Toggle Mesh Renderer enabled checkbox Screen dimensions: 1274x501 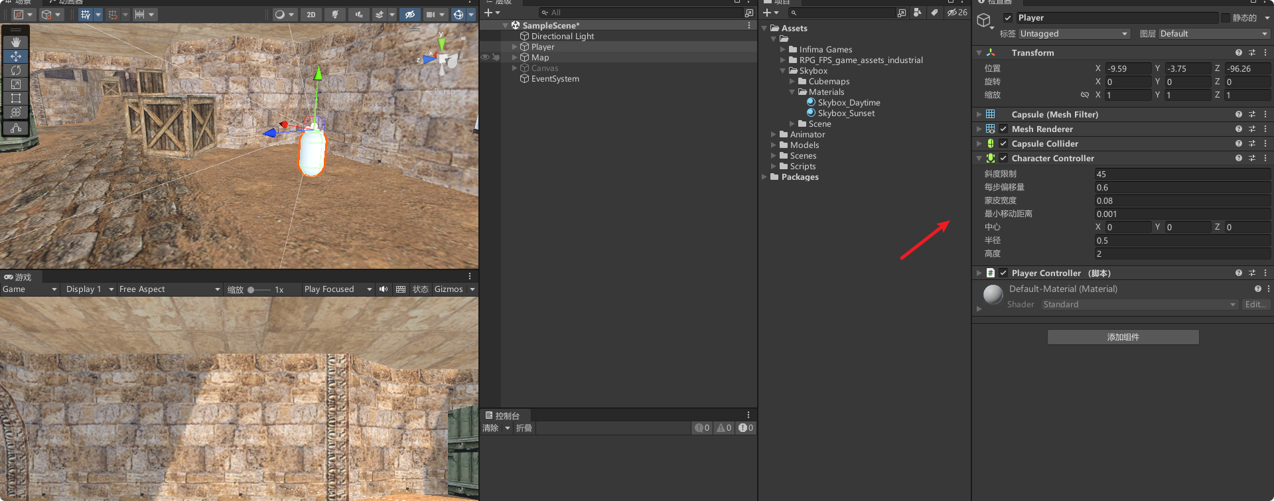[1003, 129]
